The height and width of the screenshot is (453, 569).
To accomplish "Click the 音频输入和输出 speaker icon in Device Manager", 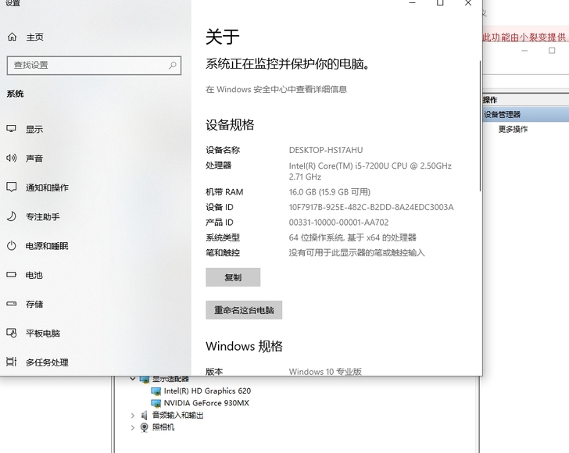I will coord(144,416).
